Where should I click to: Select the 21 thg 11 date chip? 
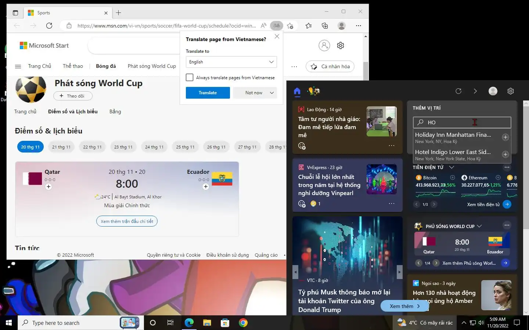[61, 147]
